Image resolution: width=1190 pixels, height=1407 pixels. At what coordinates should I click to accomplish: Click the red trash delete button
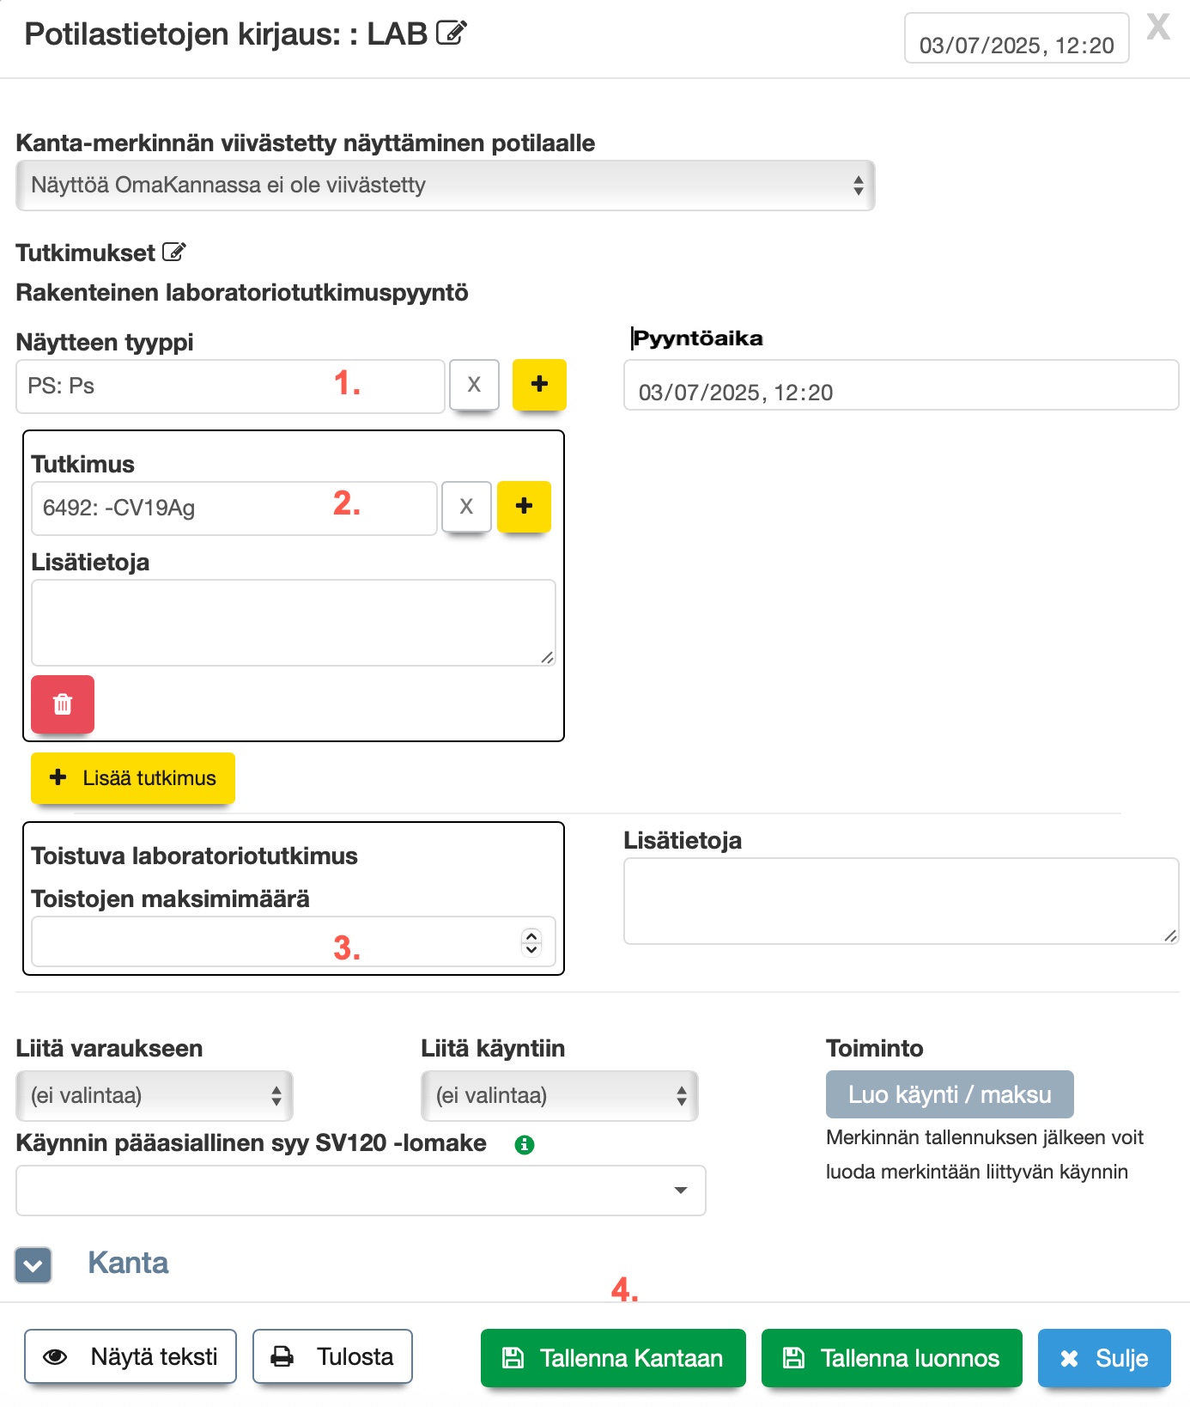point(63,704)
